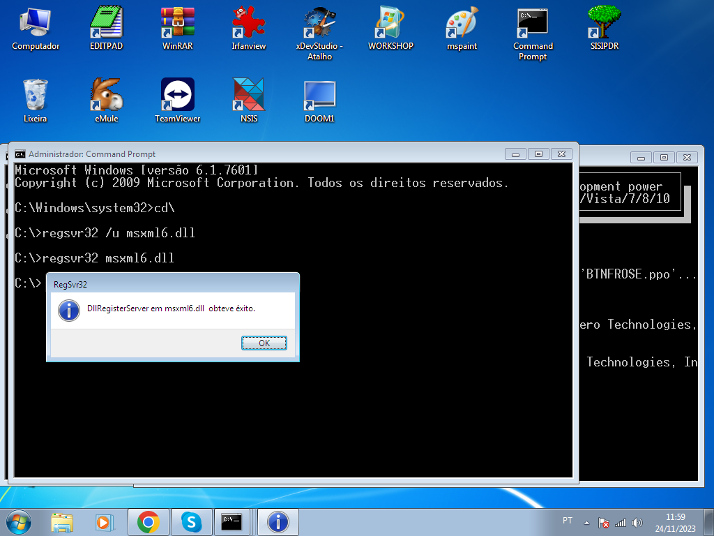Select the SISIPDR tree icon

(x=605, y=28)
